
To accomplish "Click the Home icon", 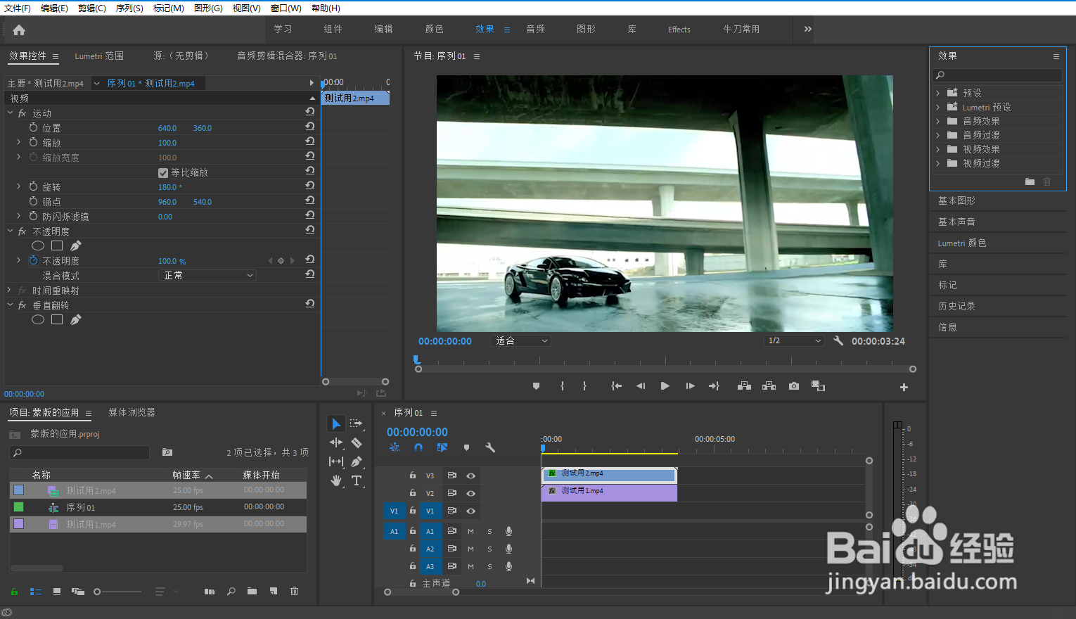I will 19,30.
